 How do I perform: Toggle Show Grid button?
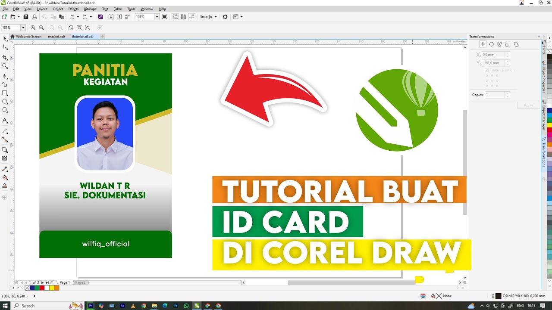183,17
